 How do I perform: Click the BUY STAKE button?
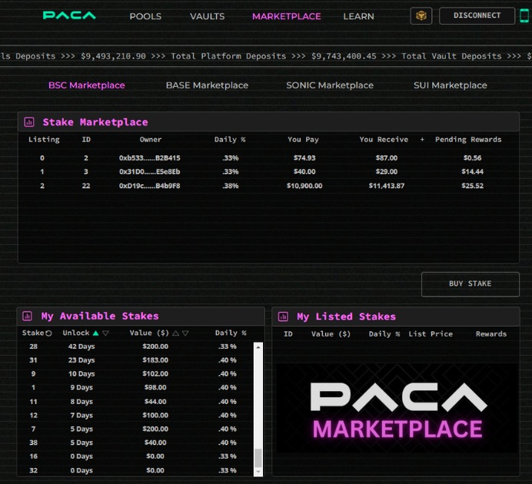coord(470,284)
